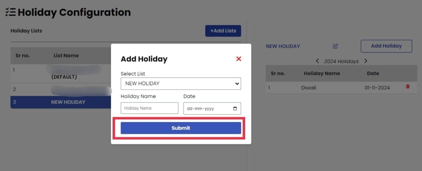Click the List Name column header
Viewport: 422px width, 171px height.
coord(66,55)
